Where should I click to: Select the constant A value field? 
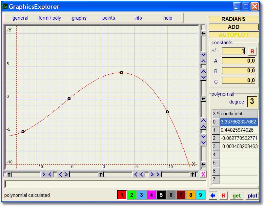pos(238,61)
